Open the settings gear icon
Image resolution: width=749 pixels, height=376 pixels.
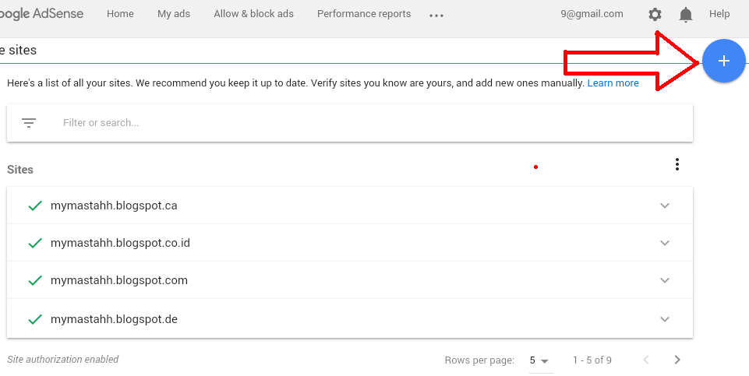pyautogui.click(x=655, y=14)
